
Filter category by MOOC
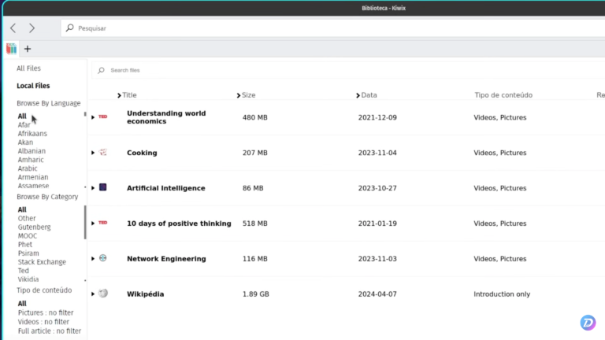click(28, 236)
